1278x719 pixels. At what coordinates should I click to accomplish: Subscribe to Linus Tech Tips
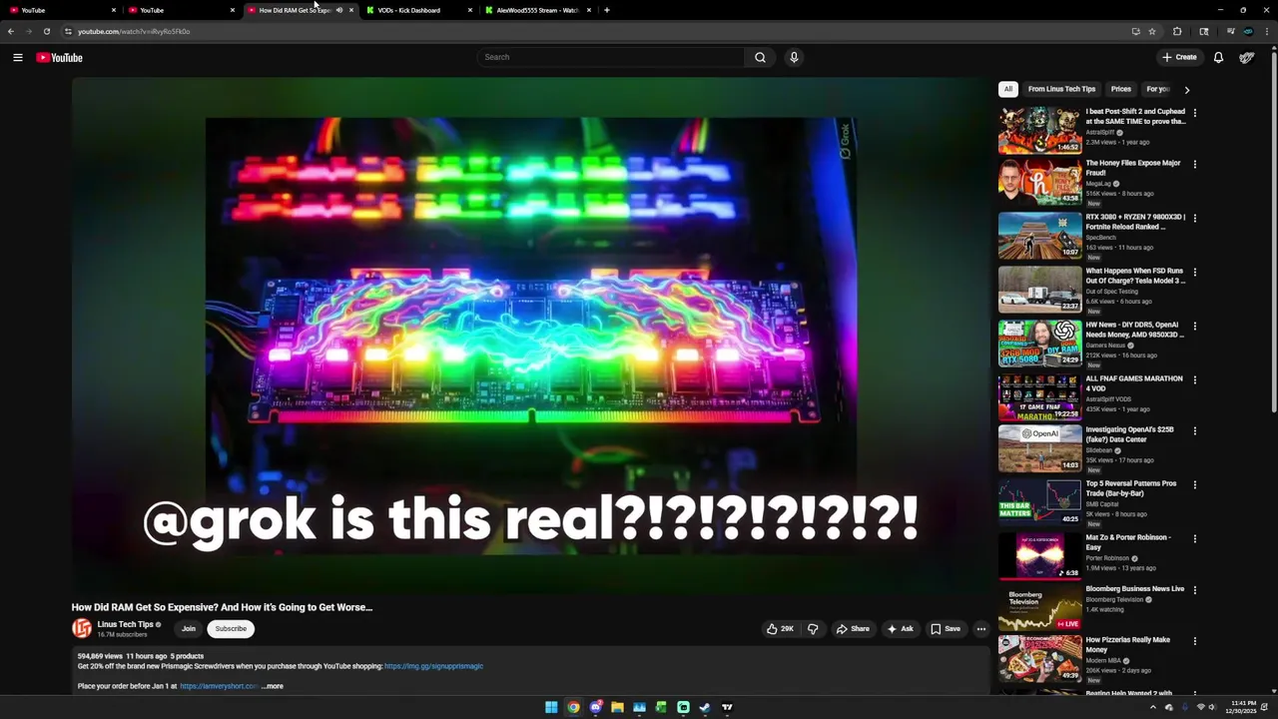(x=231, y=629)
